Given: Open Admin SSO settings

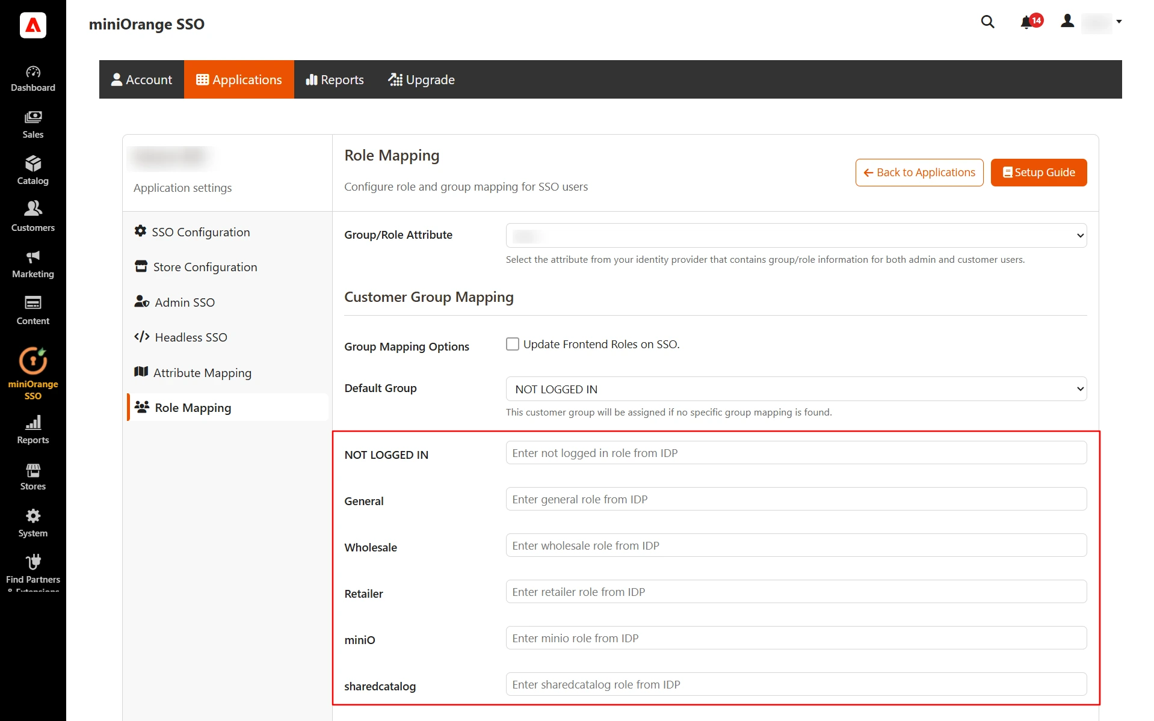Looking at the screenshot, I should click(227, 302).
